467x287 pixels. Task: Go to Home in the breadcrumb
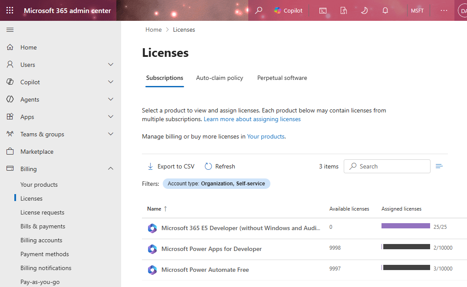click(x=153, y=30)
